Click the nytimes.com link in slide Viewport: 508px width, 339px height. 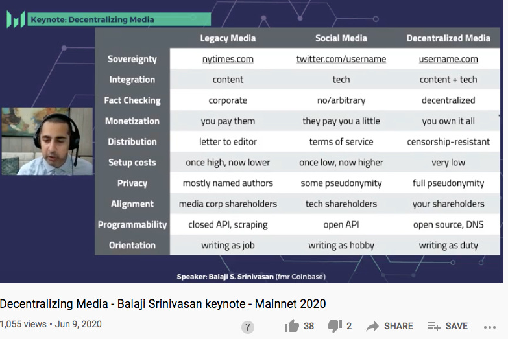(x=228, y=59)
